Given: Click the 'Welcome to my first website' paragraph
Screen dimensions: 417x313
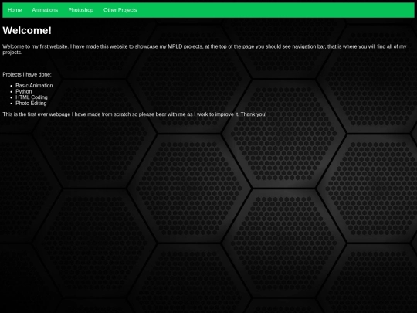Looking at the screenshot, I should [x=205, y=49].
